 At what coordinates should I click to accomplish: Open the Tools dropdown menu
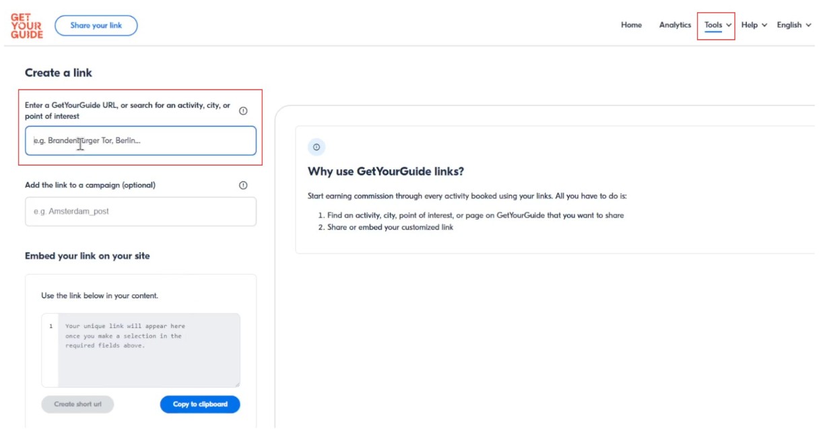[x=717, y=26]
